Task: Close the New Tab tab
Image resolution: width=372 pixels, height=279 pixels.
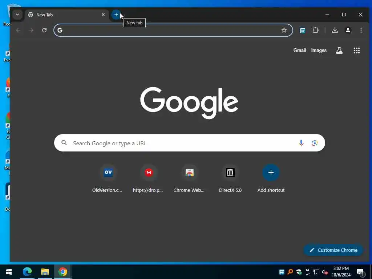Action: [103, 15]
